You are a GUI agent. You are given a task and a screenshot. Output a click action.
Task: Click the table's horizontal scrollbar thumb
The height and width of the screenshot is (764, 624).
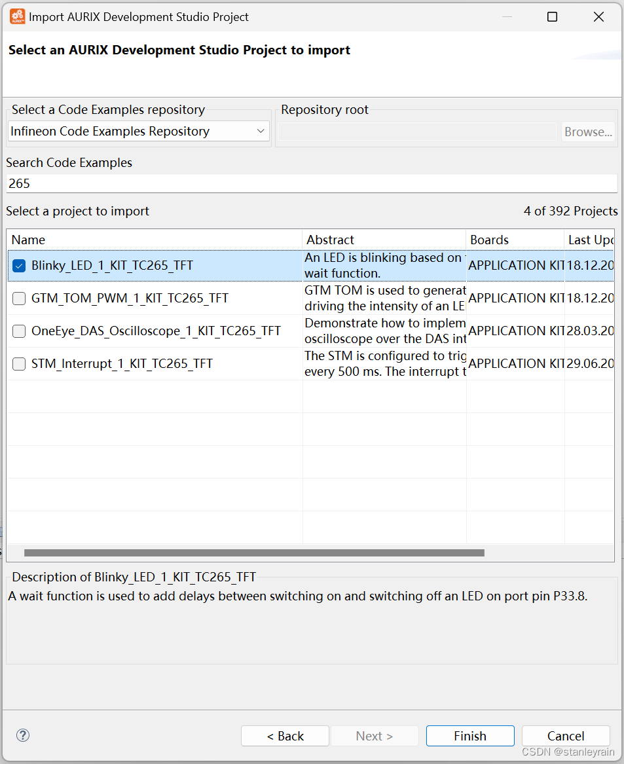(x=254, y=553)
